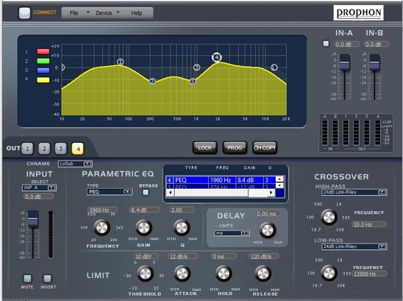
Task: Mute the input channel
Action: pos(27,279)
